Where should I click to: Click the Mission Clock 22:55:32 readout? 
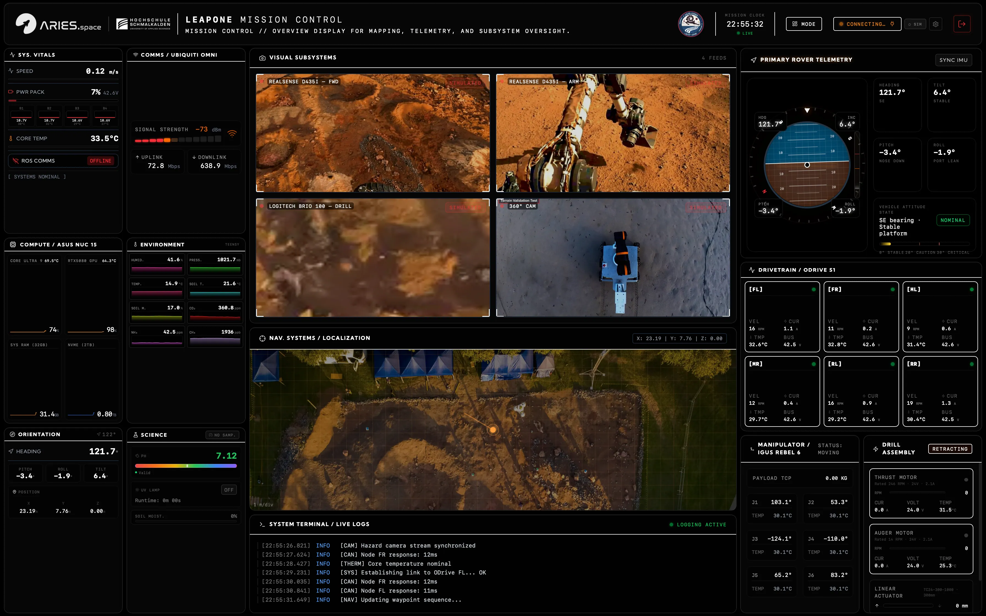745,24
